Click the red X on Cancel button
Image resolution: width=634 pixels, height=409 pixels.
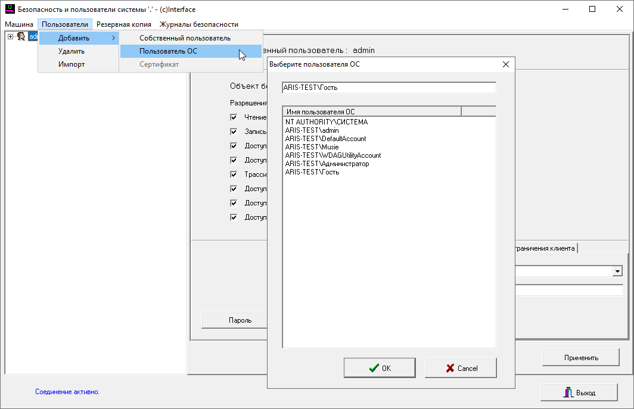point(450,368)
